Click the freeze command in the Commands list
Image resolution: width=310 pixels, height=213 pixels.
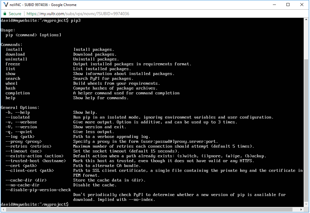13,64
